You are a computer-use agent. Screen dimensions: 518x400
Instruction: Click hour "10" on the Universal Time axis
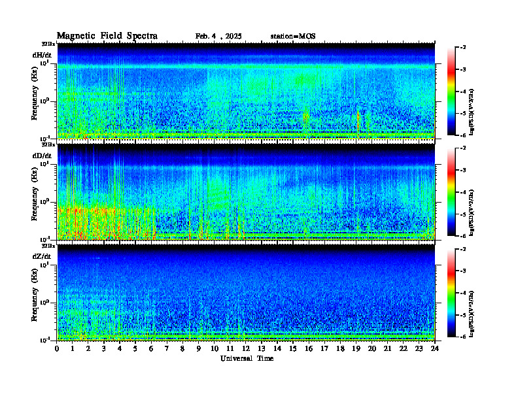tap(215, 348)
